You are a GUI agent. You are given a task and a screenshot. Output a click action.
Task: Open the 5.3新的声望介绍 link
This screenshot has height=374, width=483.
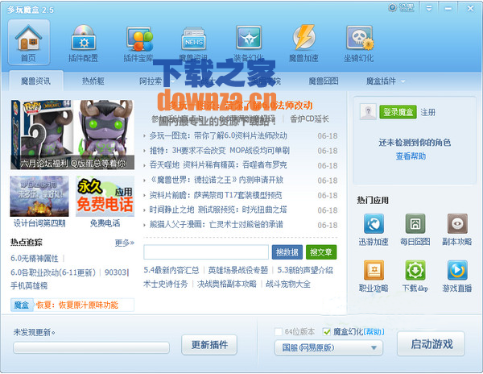pos(305,270)
